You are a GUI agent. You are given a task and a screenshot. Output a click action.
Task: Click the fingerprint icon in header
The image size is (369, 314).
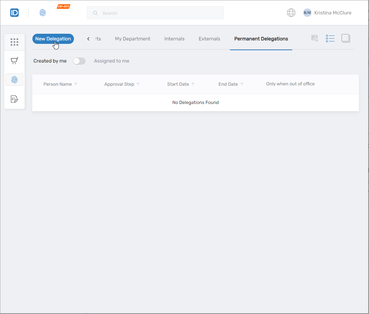(43, 13)
